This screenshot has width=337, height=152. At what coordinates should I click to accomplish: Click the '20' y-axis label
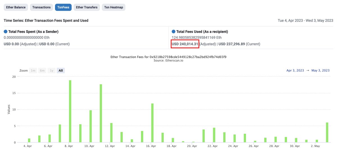(x=14, y=76)
